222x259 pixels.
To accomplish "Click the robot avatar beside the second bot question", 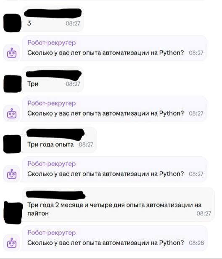I will click(12, 113).
